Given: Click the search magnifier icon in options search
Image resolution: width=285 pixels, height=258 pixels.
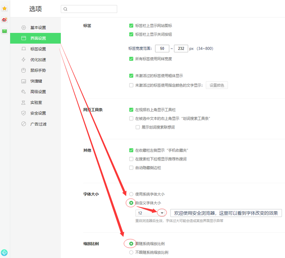Looking at the screenshot, I should click(x=65, y=9).
